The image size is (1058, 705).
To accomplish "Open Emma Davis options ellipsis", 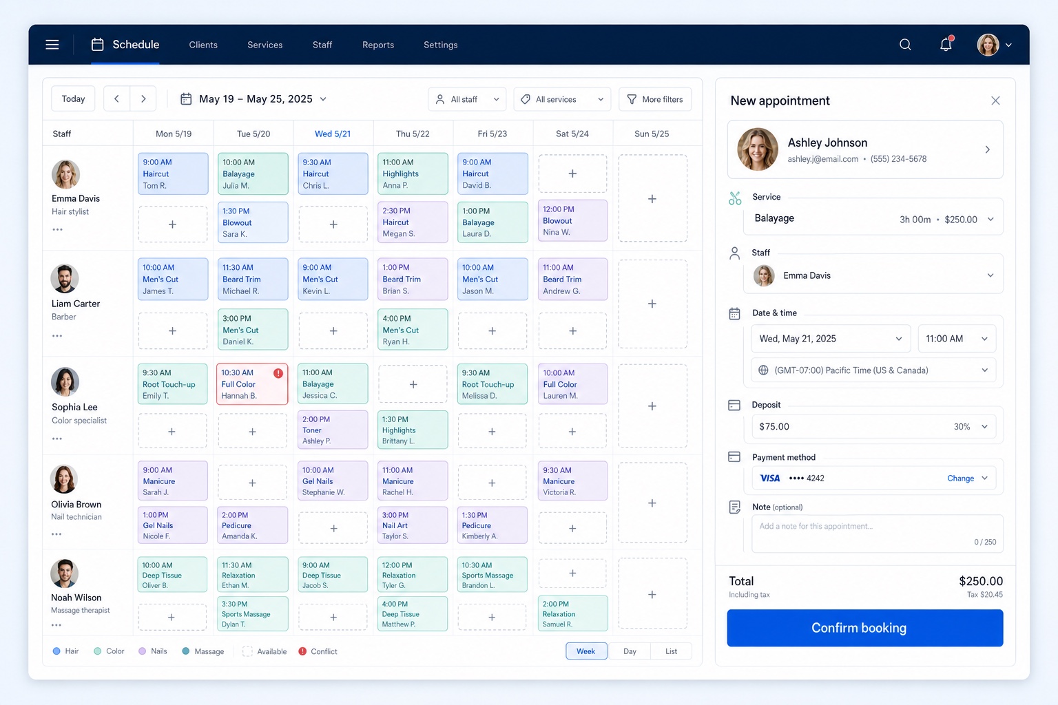I will (x=58, y=230).
